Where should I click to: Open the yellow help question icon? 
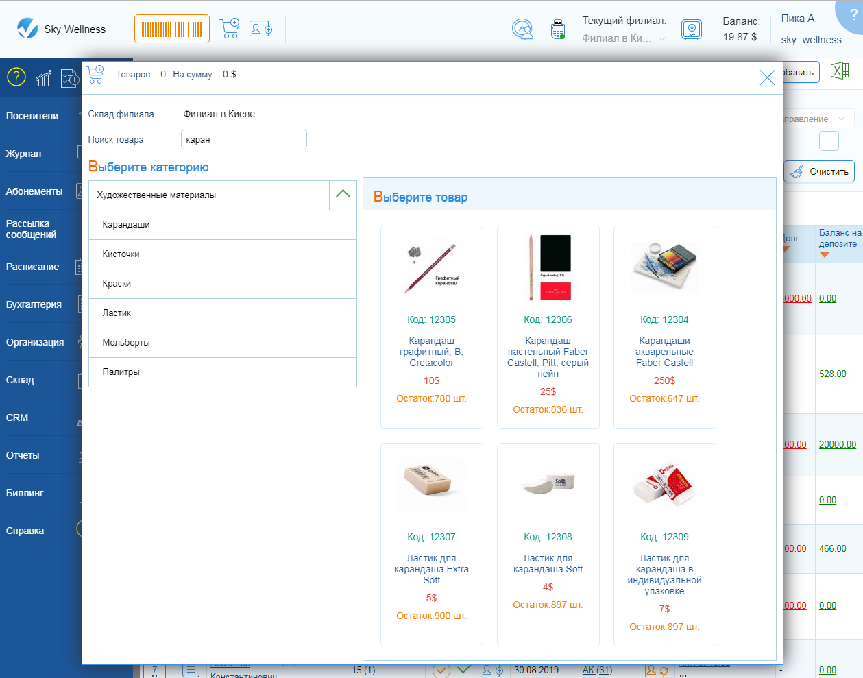[x=16, y=77]
